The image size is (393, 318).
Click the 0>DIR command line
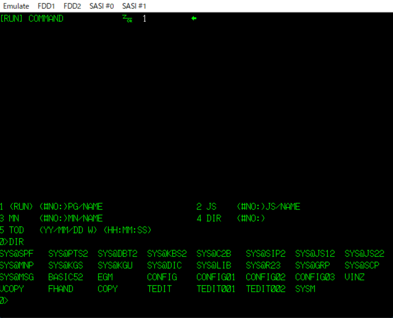tap(12, 242)
